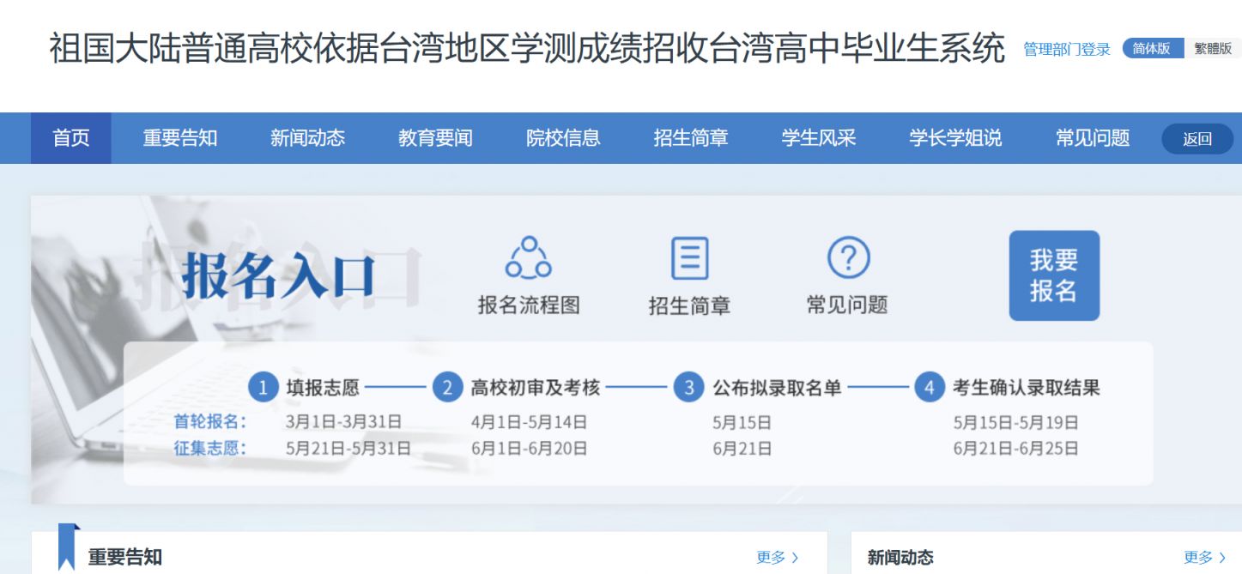The width and height of the screenshot is (1242, 574).
Task: Click the 常见问题 question mark icon
Action: click(x=848, y=257)
